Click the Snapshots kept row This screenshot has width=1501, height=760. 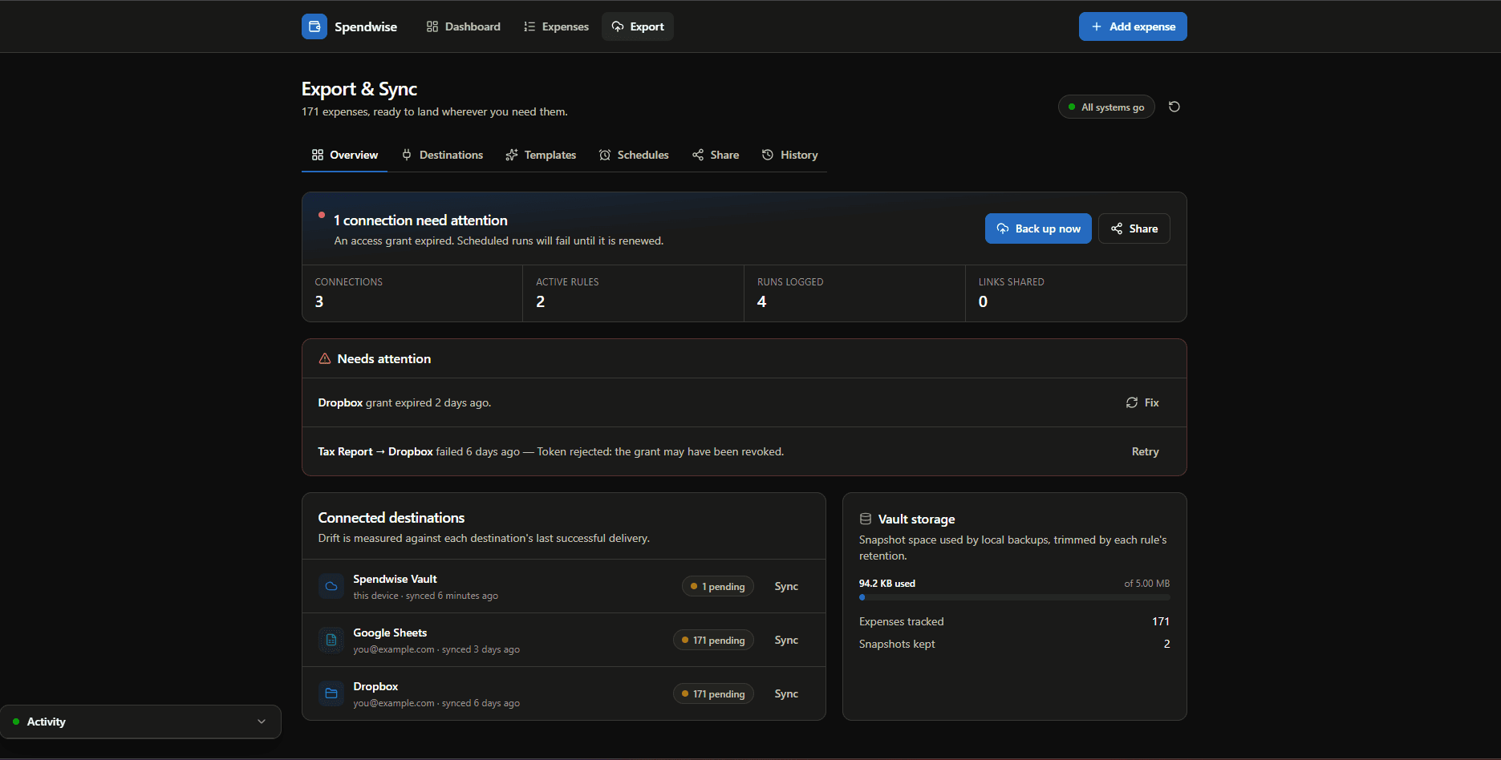[1015, 644]
